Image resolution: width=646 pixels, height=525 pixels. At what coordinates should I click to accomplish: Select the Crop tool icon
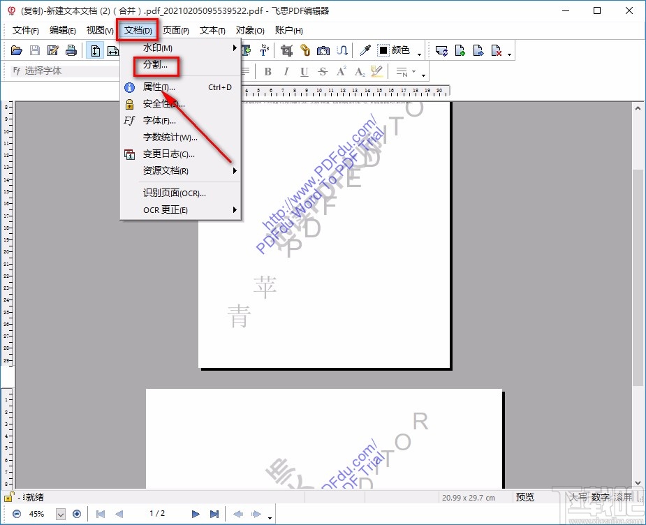point(287,51)
